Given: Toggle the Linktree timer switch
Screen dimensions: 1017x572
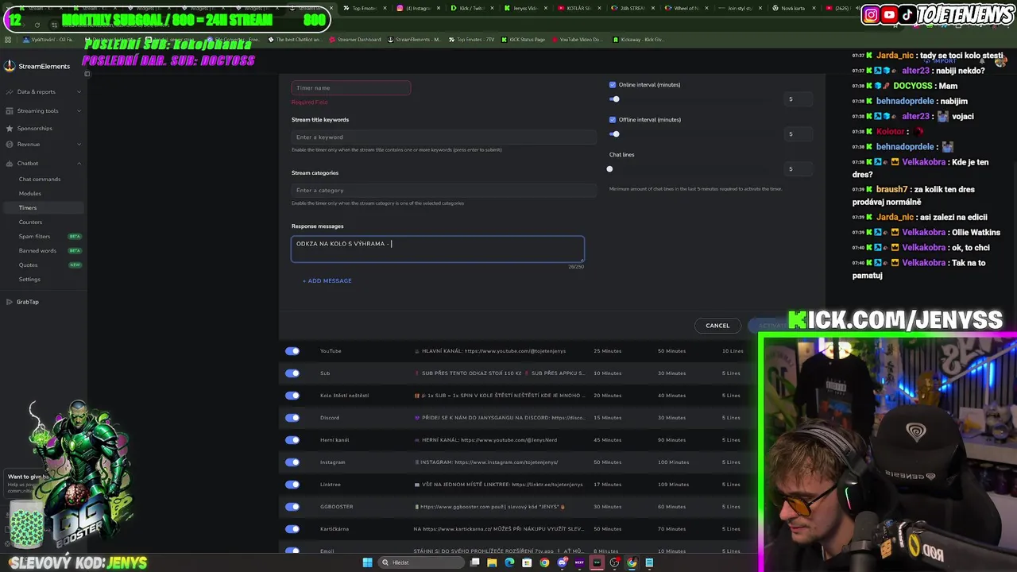Looking at the screenshot, I should tap(292, 484).
